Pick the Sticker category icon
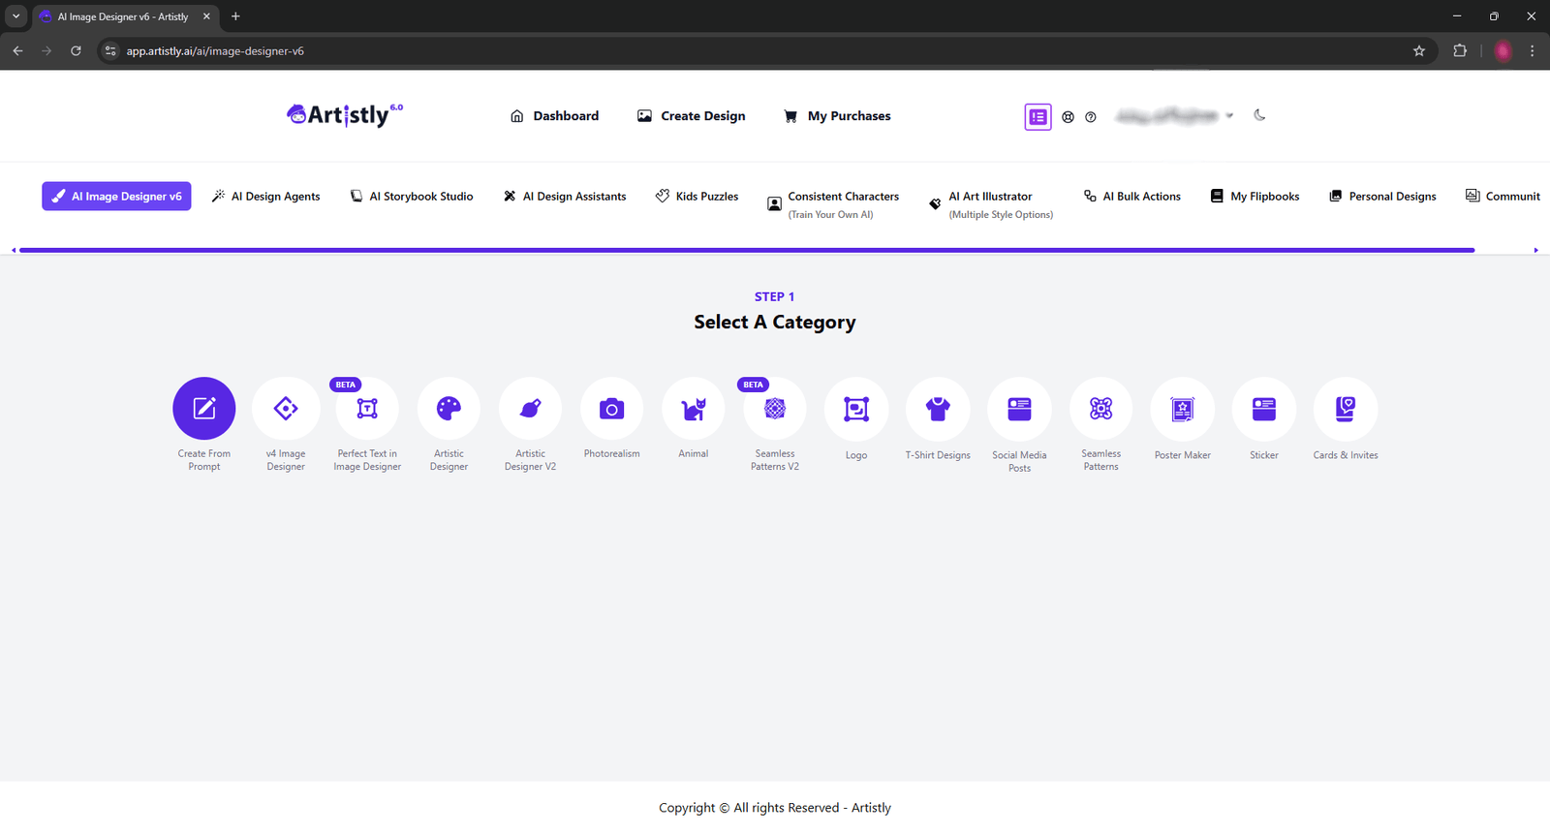Screen dimensions: 1550x833 tap(1263, 409)
